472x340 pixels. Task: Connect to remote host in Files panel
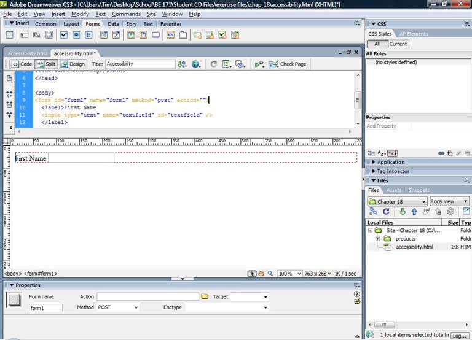[373, 212]
